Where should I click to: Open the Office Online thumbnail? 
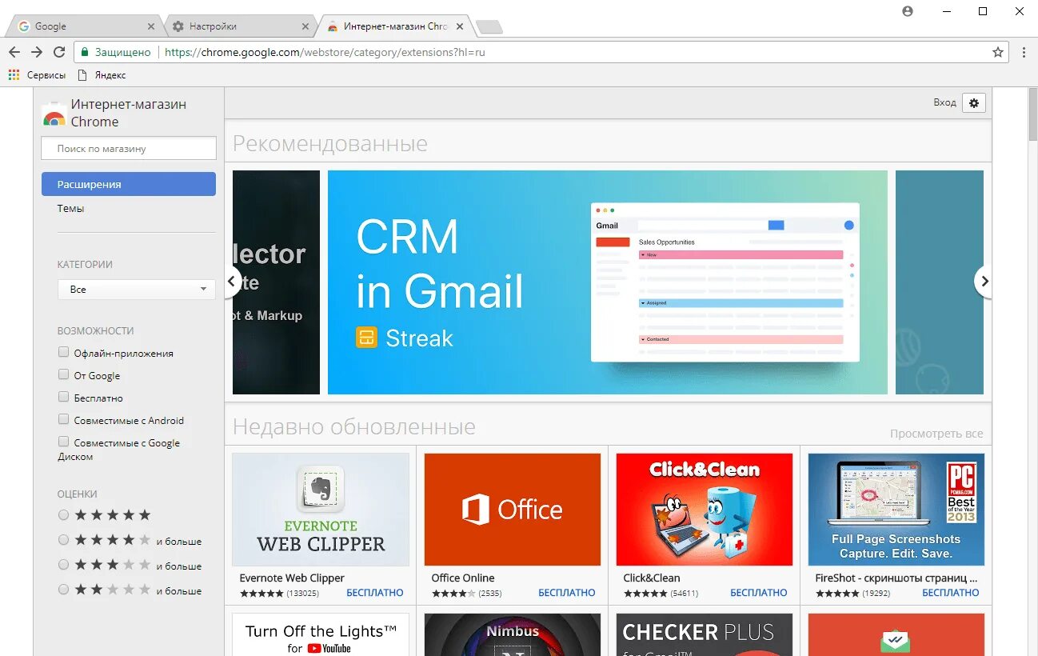(x=513, y=510)
